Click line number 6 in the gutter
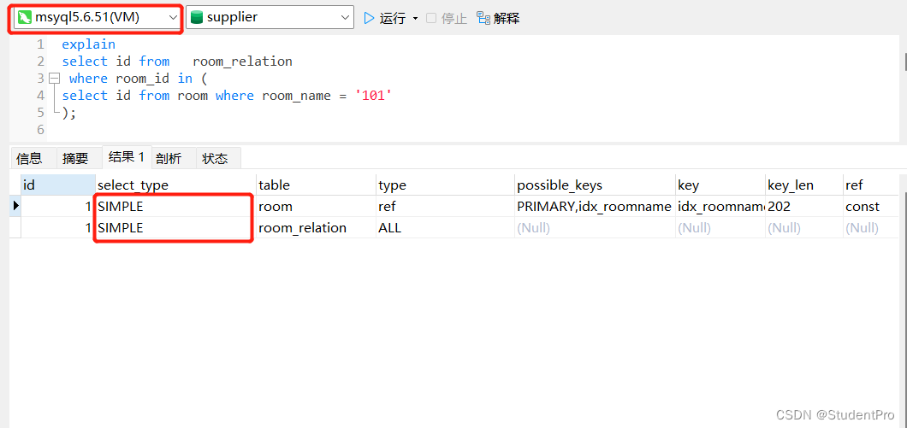The image size is (907, 428). tap(40, 130)
